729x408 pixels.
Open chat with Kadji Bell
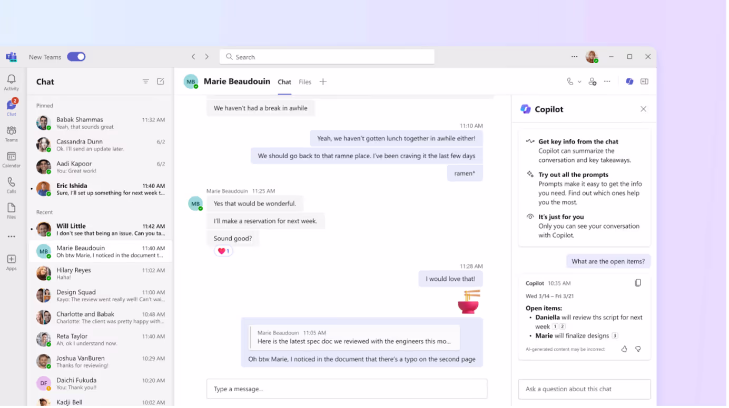[100, 402]
